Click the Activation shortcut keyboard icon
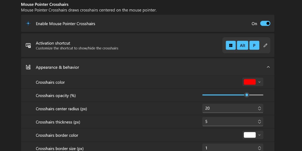 [28, 45]
